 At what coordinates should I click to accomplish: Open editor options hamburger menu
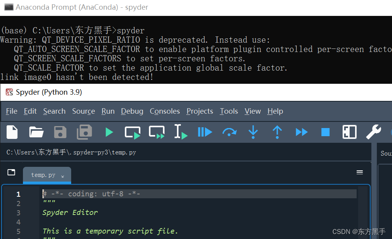pos(359,172)
